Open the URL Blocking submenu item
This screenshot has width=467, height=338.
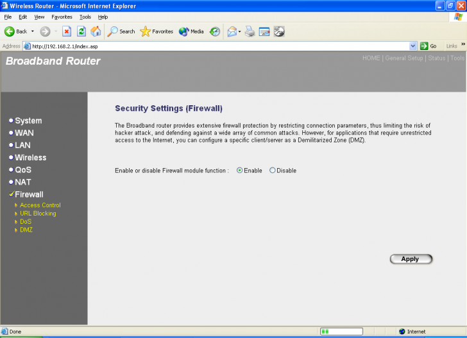(x=38, y=214)
